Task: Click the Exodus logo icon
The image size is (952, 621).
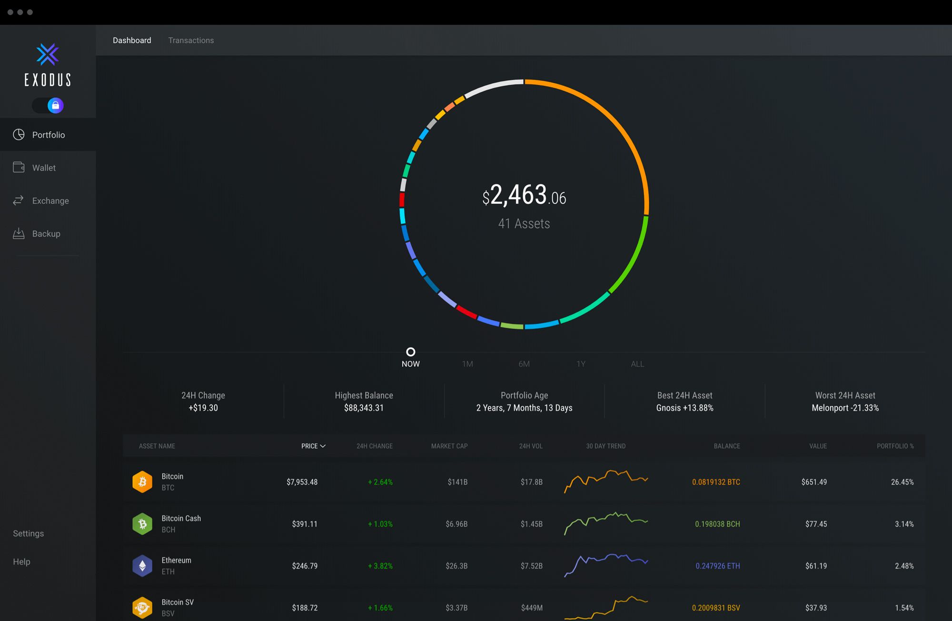Action: click(x=48, y=54)
